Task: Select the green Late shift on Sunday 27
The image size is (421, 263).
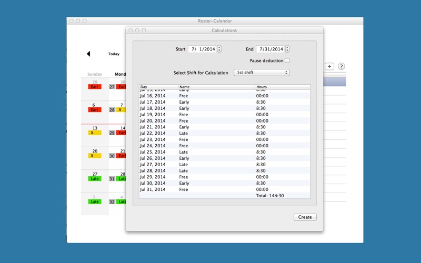Action: coord(95,179)
